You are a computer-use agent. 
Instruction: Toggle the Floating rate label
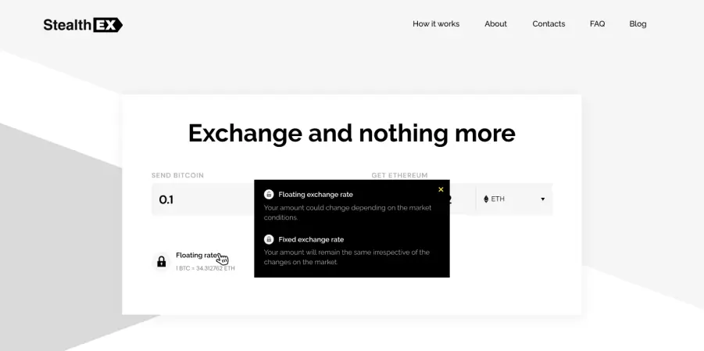[197, 255]
